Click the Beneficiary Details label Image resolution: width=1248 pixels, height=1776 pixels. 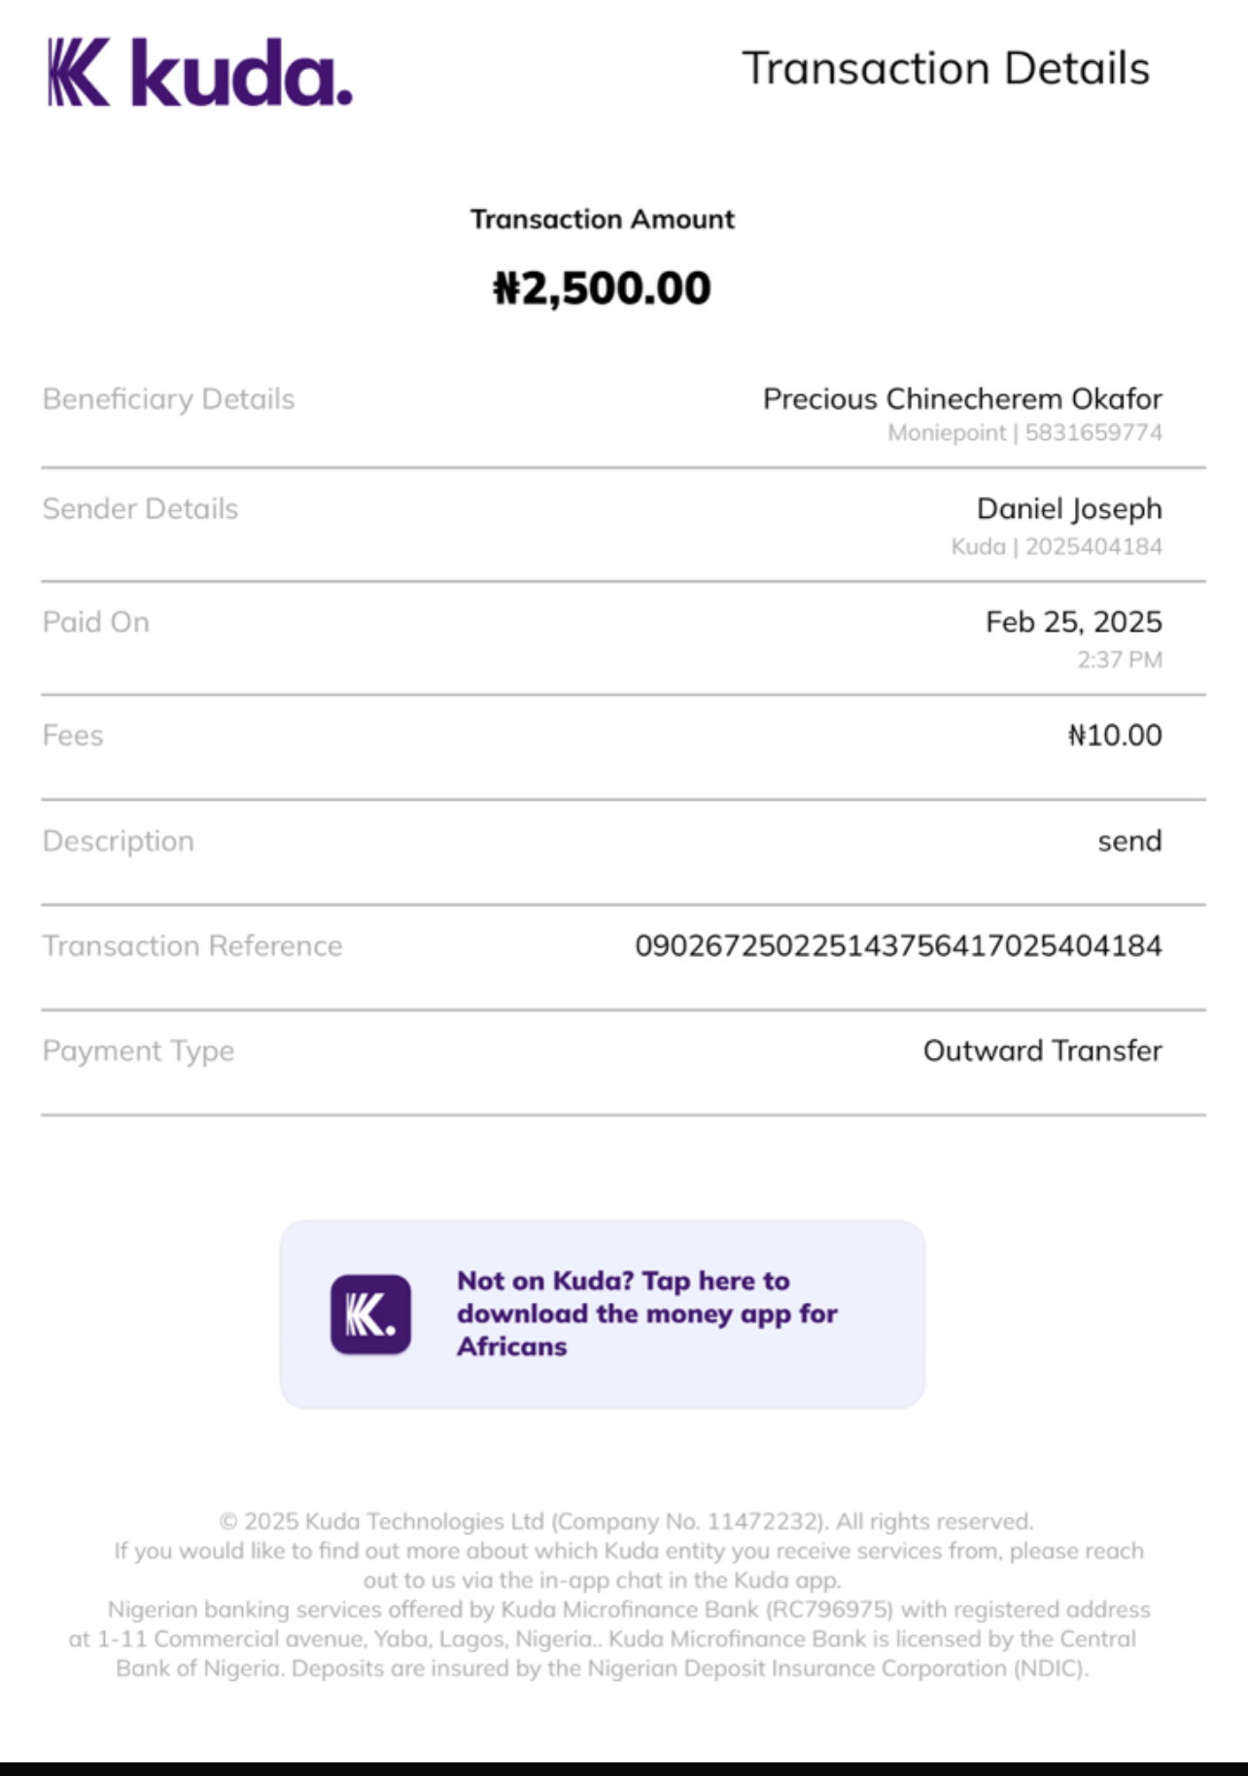pos(168,399)
